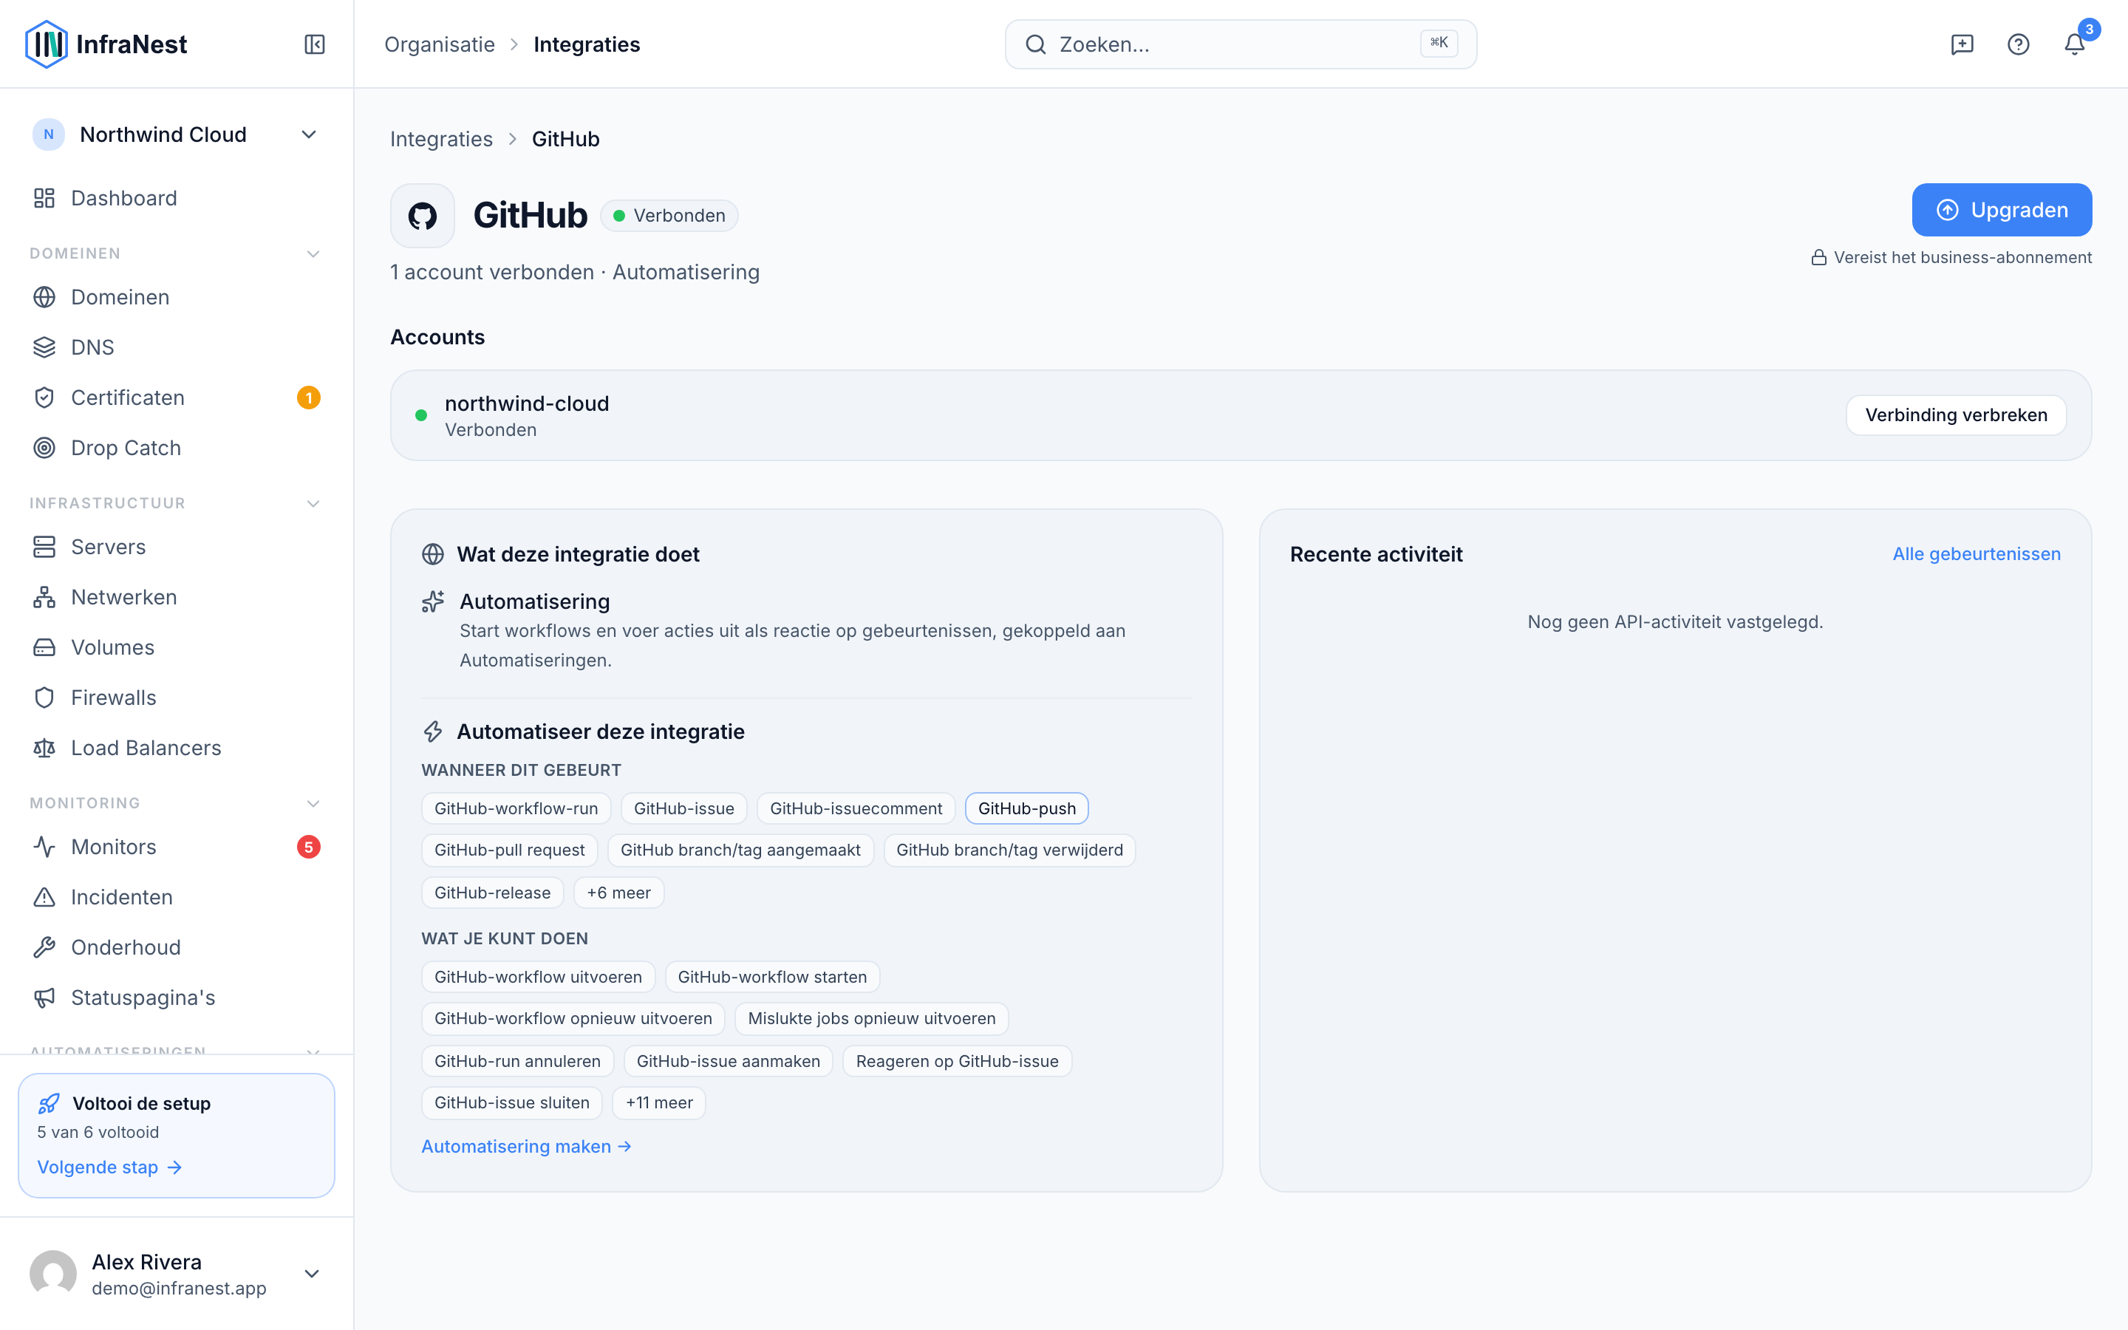
Task: Open Dashboard in the sidebar
Action: [x=176, y=198]
